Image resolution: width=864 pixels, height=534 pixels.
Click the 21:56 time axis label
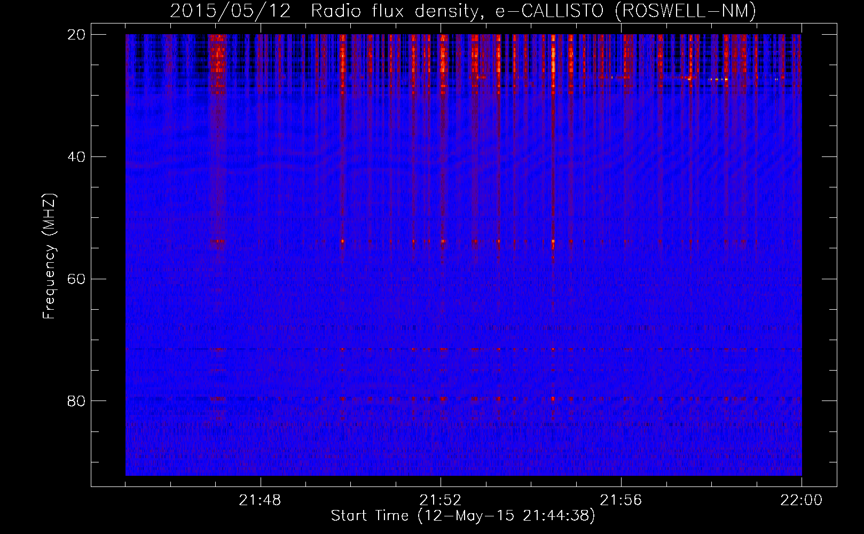pos(621,500)
